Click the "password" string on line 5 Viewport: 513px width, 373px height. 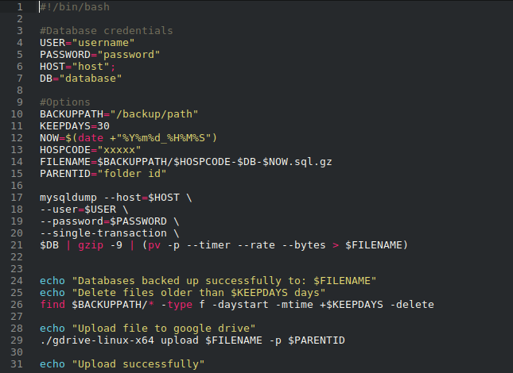(129, 55)
